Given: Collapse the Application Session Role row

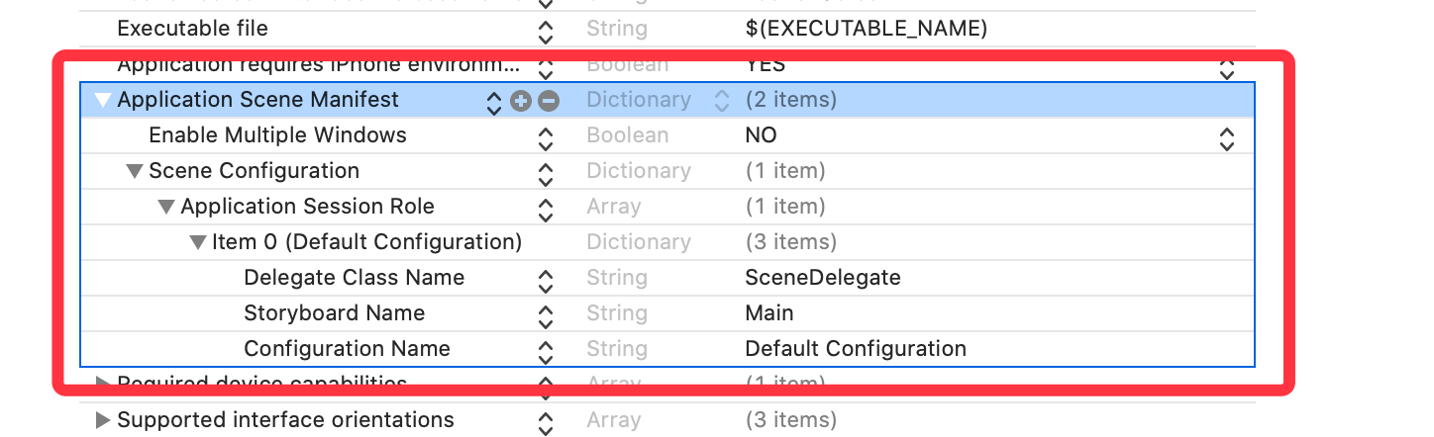Looking at the screenshot, I should [x=166, y=207].
